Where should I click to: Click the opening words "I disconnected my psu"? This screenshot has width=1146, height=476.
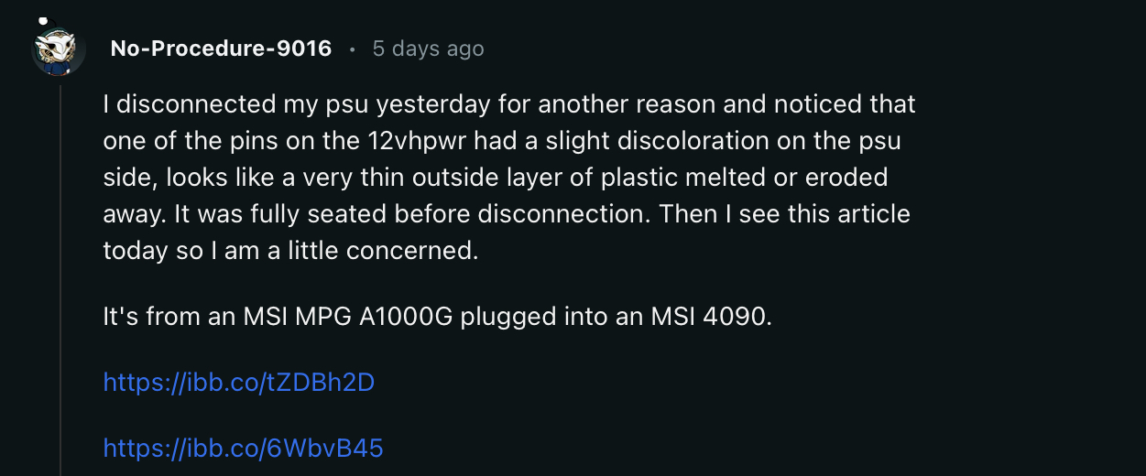coord(224,104)
